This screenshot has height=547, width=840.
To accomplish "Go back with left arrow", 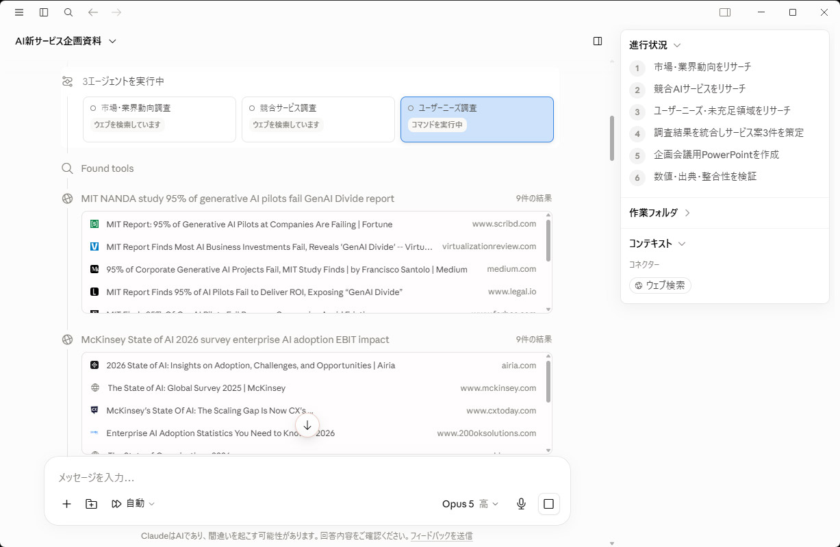I will [x=93, y=12].
